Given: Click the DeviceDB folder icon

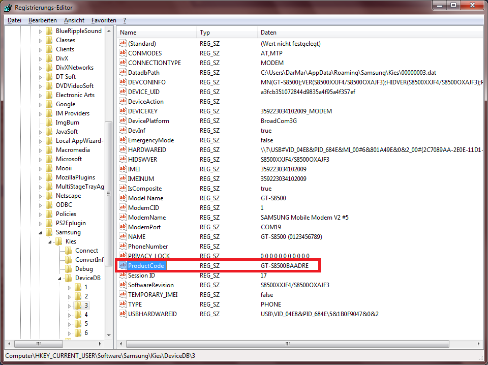Looking at the screenshot, I should click(x=68, y=278).
